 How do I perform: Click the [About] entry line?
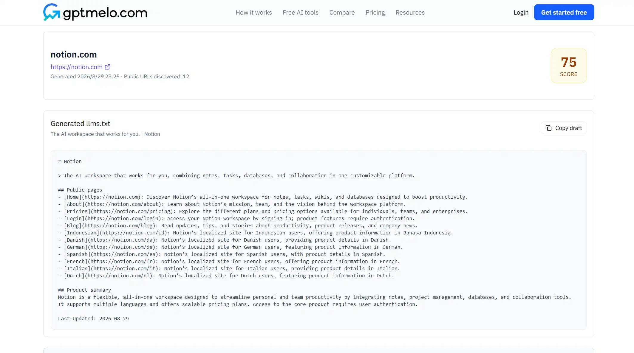click(x=232, y=204)
